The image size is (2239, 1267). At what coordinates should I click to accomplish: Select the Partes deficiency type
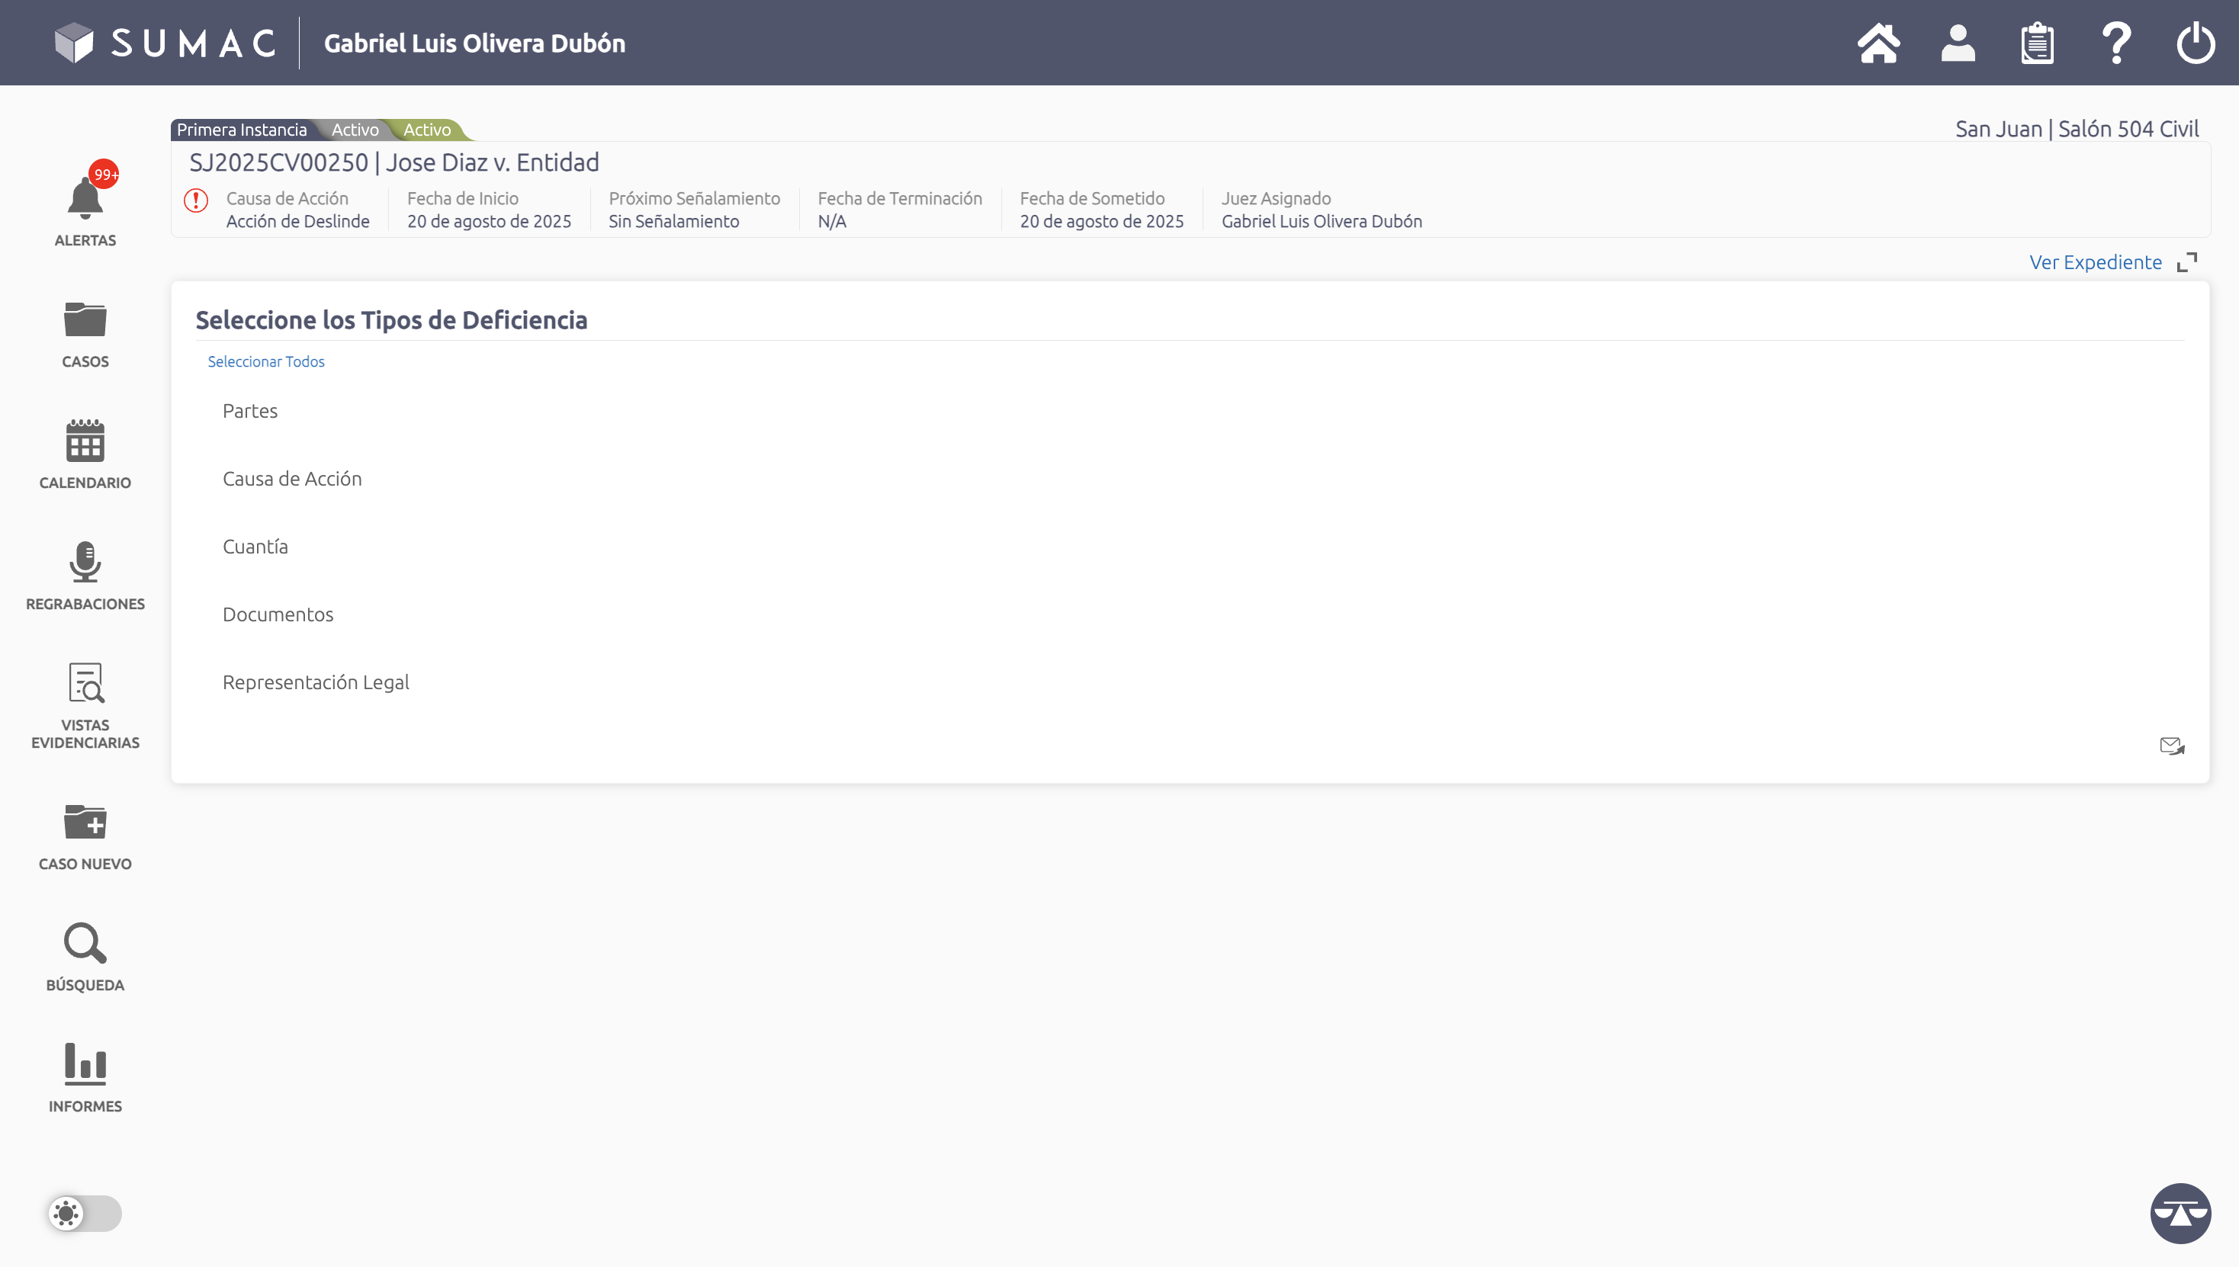250,411
